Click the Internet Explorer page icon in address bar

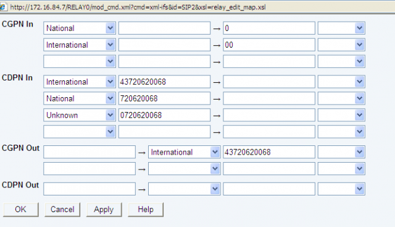click(x=3, y=7)
